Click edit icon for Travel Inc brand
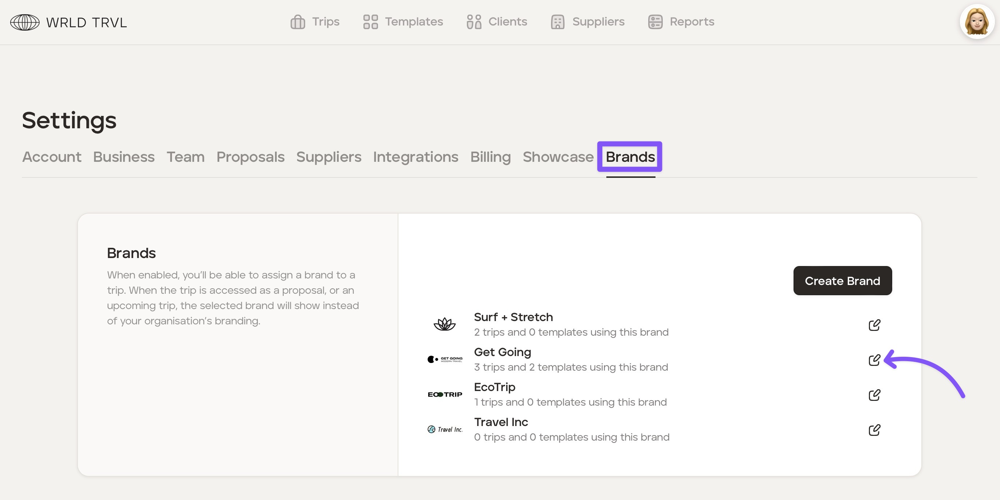Image resolution: width=1000 pixels, height=500 pixels. (x=874, y=430)
